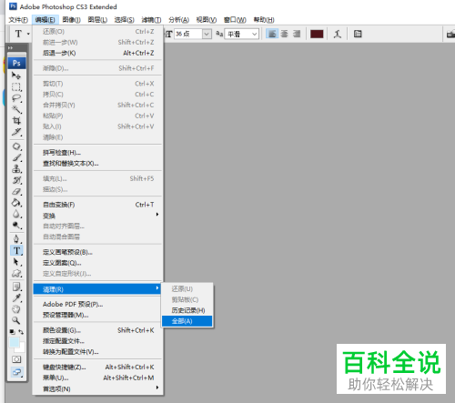This screenshot has width=455, height=403.
Task: Choose 自由变换(F) from Edit menu
Action: pyautogui.click(x=97, y=205)
